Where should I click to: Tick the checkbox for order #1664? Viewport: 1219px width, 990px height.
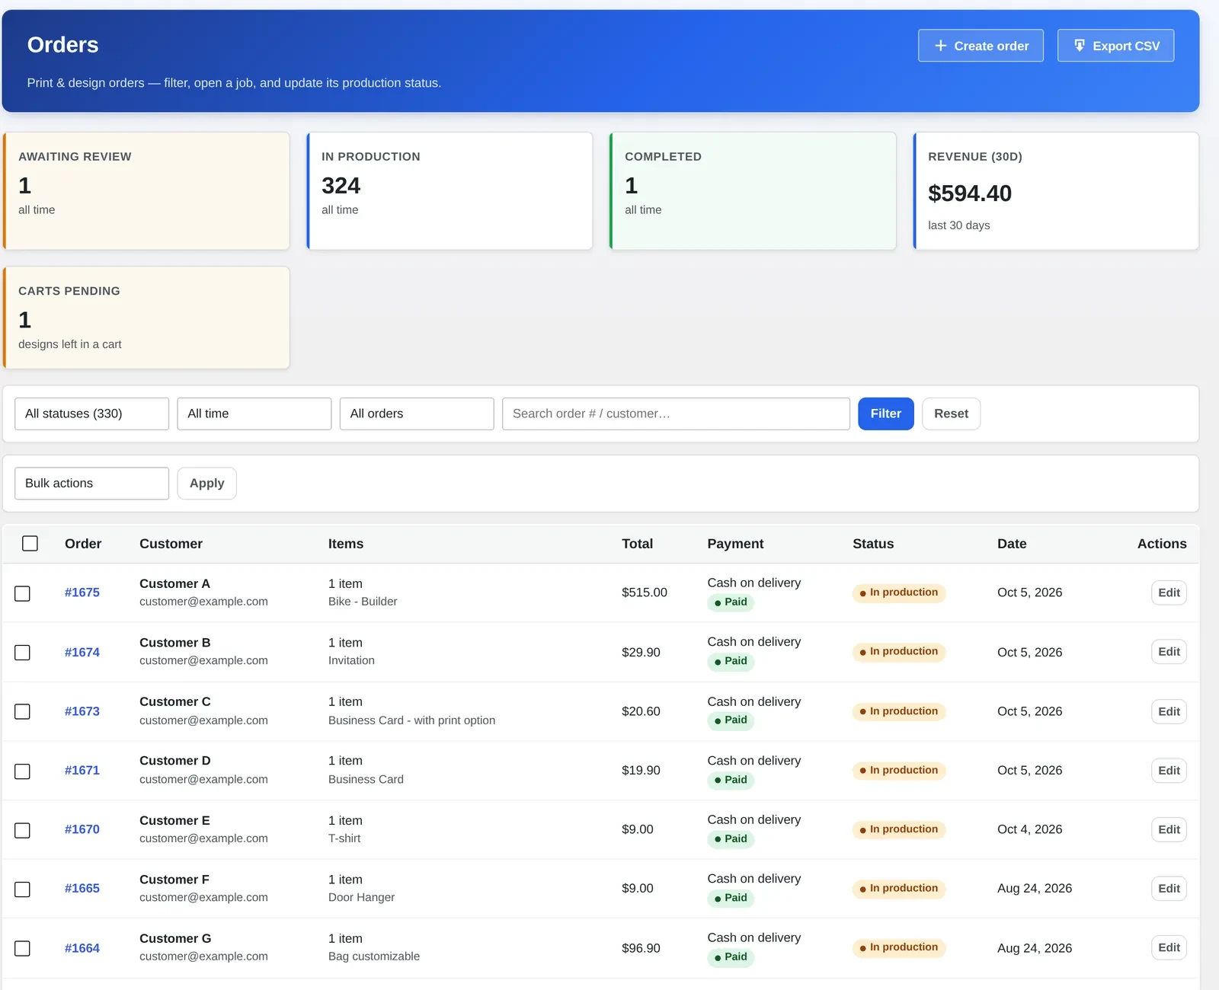[23, 948]
